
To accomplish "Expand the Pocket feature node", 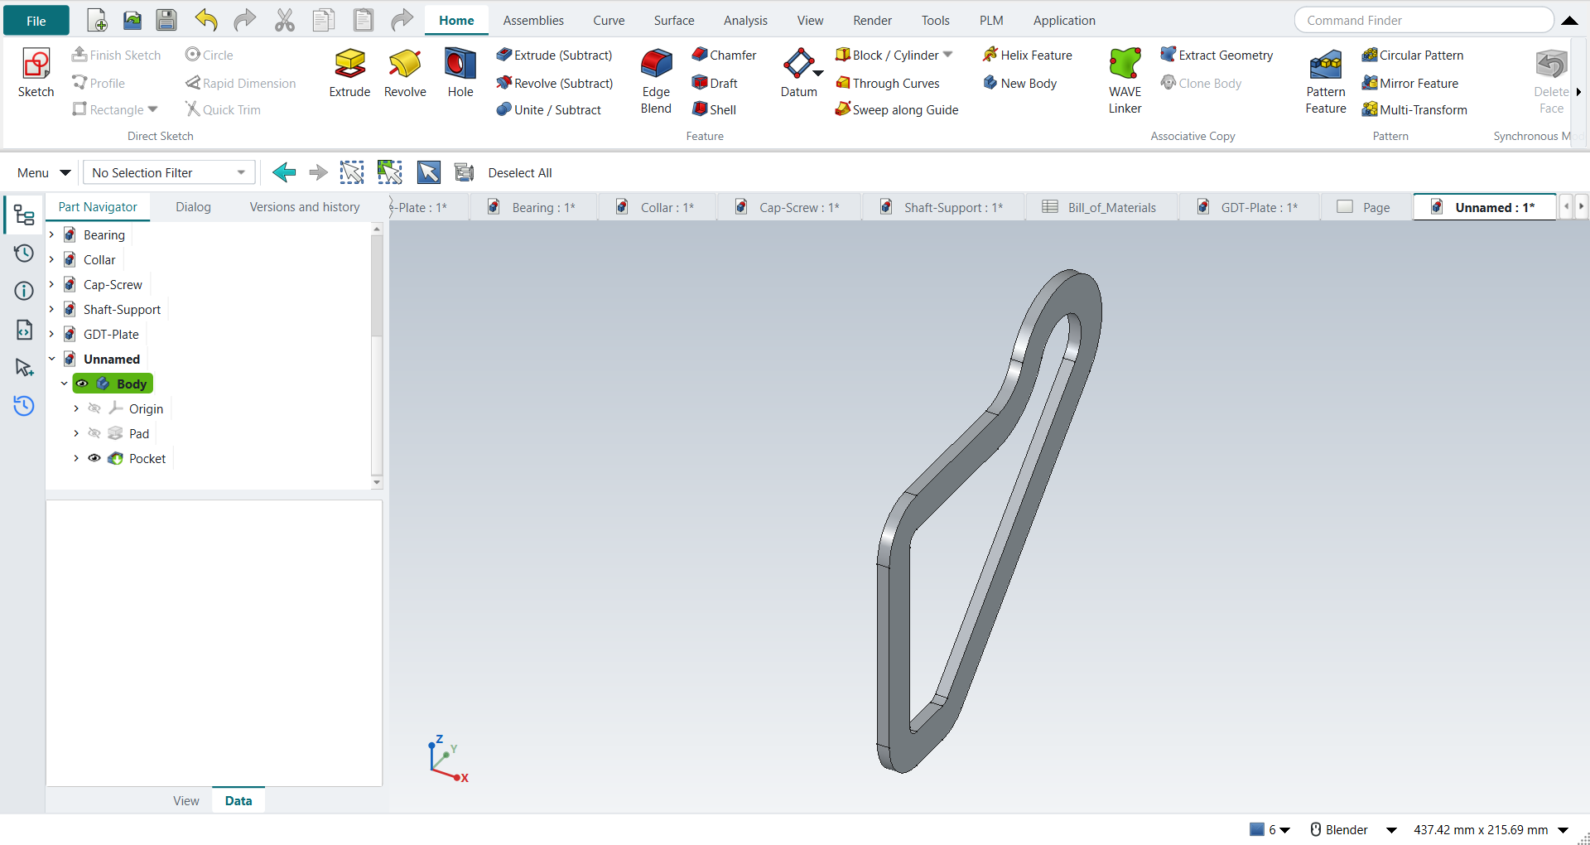I will click(76, 458).
